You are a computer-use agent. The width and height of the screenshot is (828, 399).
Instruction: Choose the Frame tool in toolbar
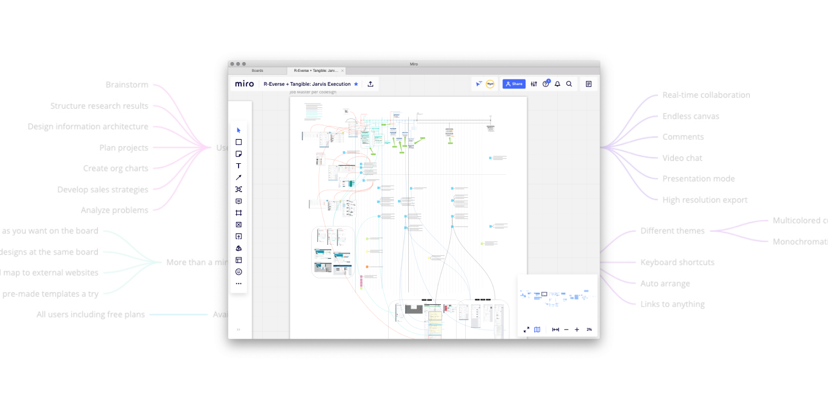(x=239, y=213)
